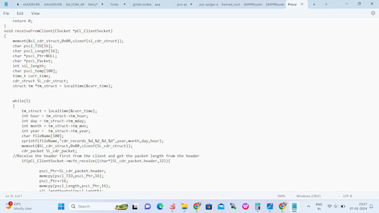Viewport: 379px width, 213px height.
Task: Click the Windows (CRLF) line ending indicator
Action: (308, 196)
